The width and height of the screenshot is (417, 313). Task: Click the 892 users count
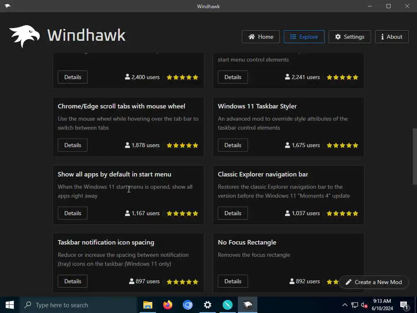(x=305, y=281)
